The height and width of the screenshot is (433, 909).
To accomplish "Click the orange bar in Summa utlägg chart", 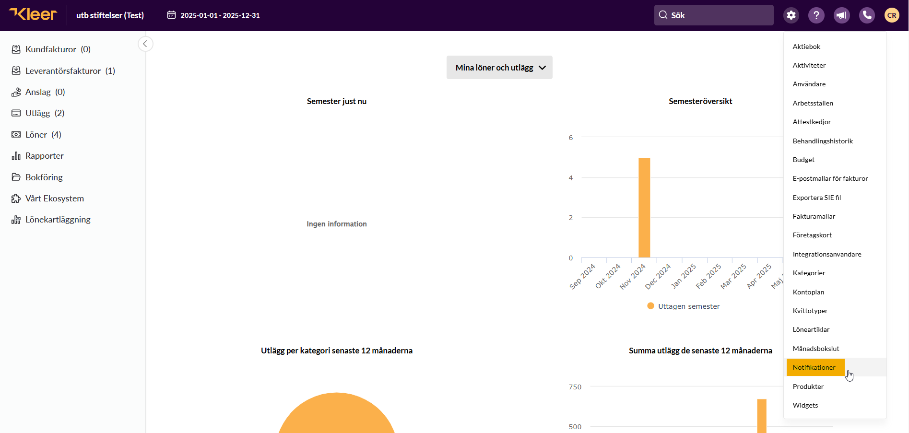I will pyautogui.click(x=762, y=416).
